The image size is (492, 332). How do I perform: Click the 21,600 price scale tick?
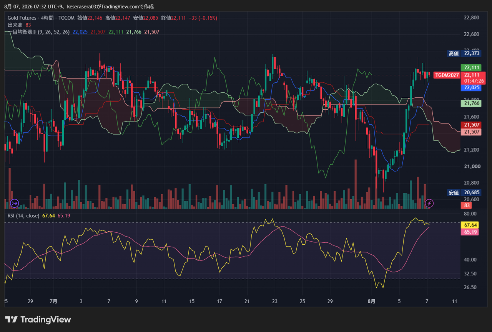coord(472,117)
